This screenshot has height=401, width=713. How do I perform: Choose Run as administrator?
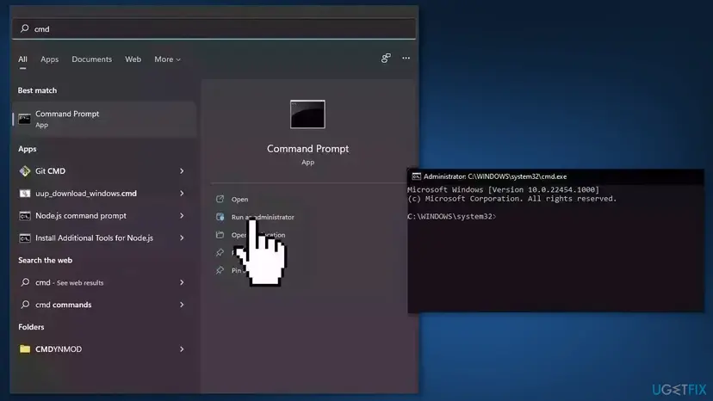pos(263,217)
